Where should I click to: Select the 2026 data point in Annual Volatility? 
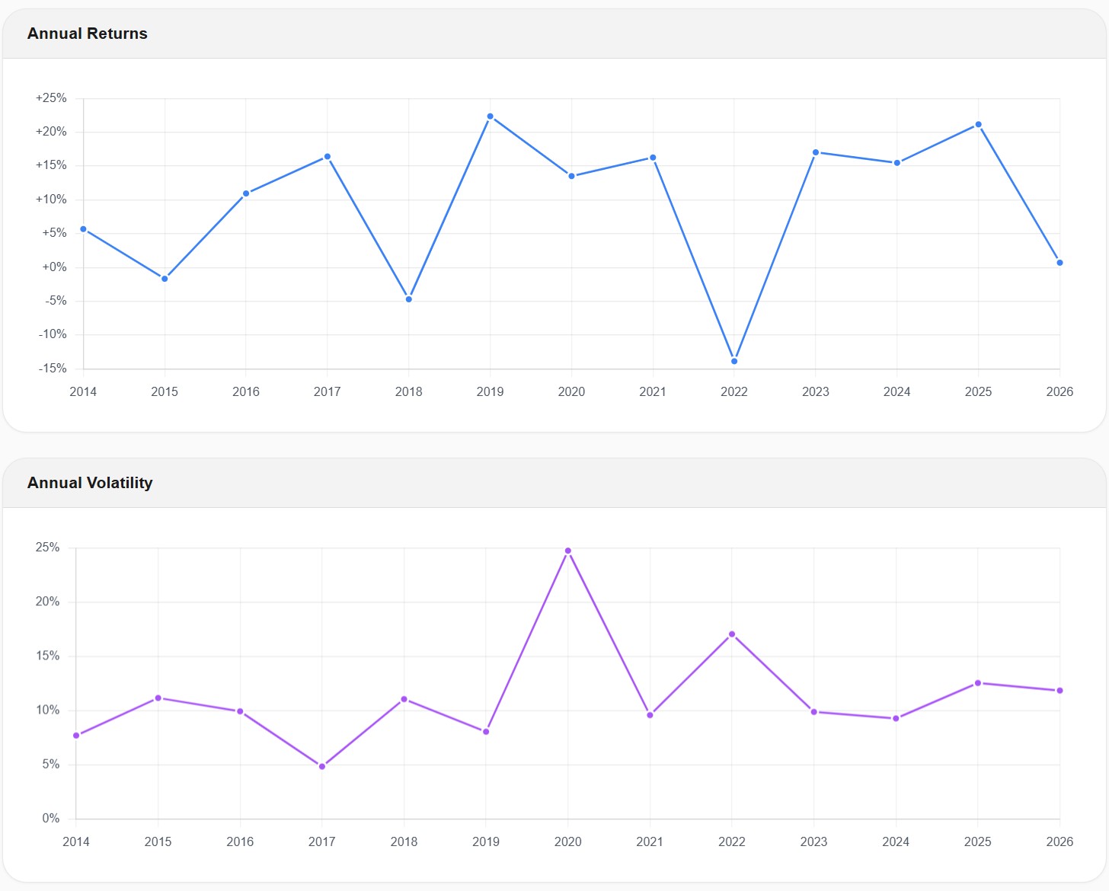coord(1059,691)
